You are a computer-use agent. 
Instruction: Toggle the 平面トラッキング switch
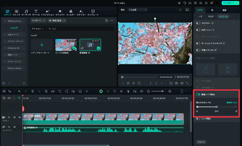coord(198,50)
